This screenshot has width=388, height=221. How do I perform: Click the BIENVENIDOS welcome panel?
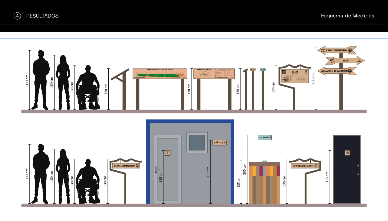[x=214, y=74]
